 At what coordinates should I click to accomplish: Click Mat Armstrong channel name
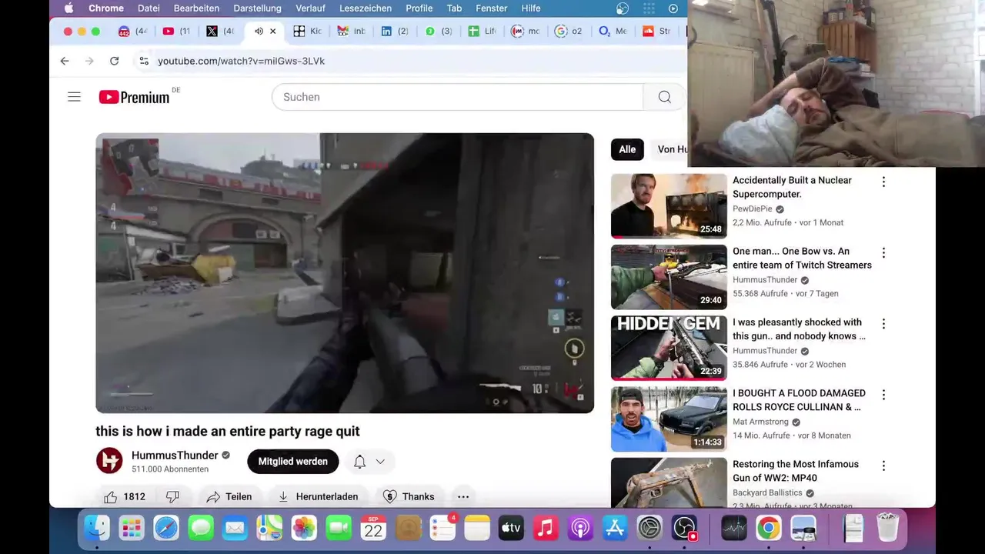coord(760,422)
